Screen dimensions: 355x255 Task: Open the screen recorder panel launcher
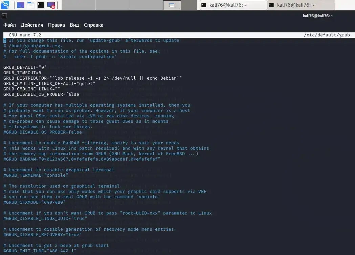click(x=51, y=5)
